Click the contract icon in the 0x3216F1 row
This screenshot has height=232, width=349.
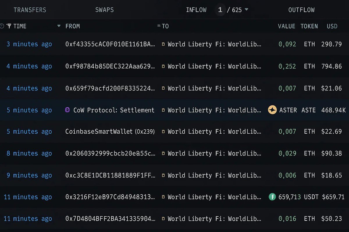click(x=163, y=197)
